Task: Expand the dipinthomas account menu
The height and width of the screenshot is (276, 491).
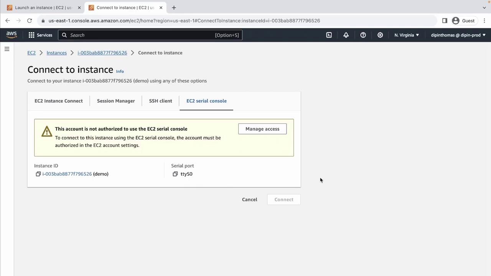Action: click(x=458, y=35)
